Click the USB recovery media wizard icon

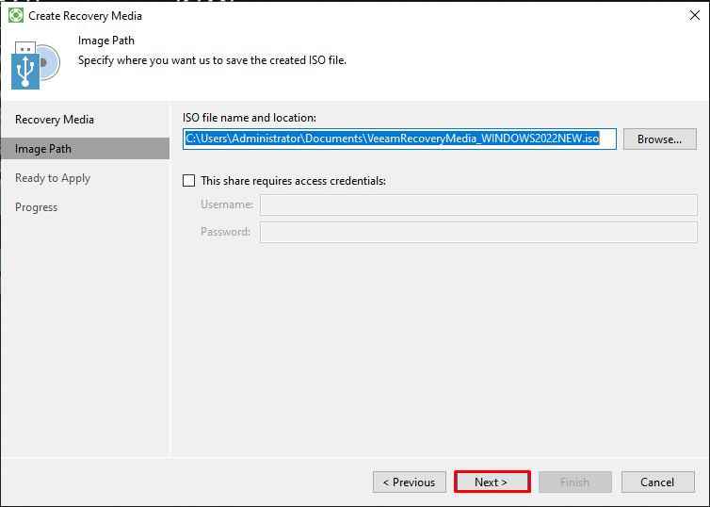[36, 65]
